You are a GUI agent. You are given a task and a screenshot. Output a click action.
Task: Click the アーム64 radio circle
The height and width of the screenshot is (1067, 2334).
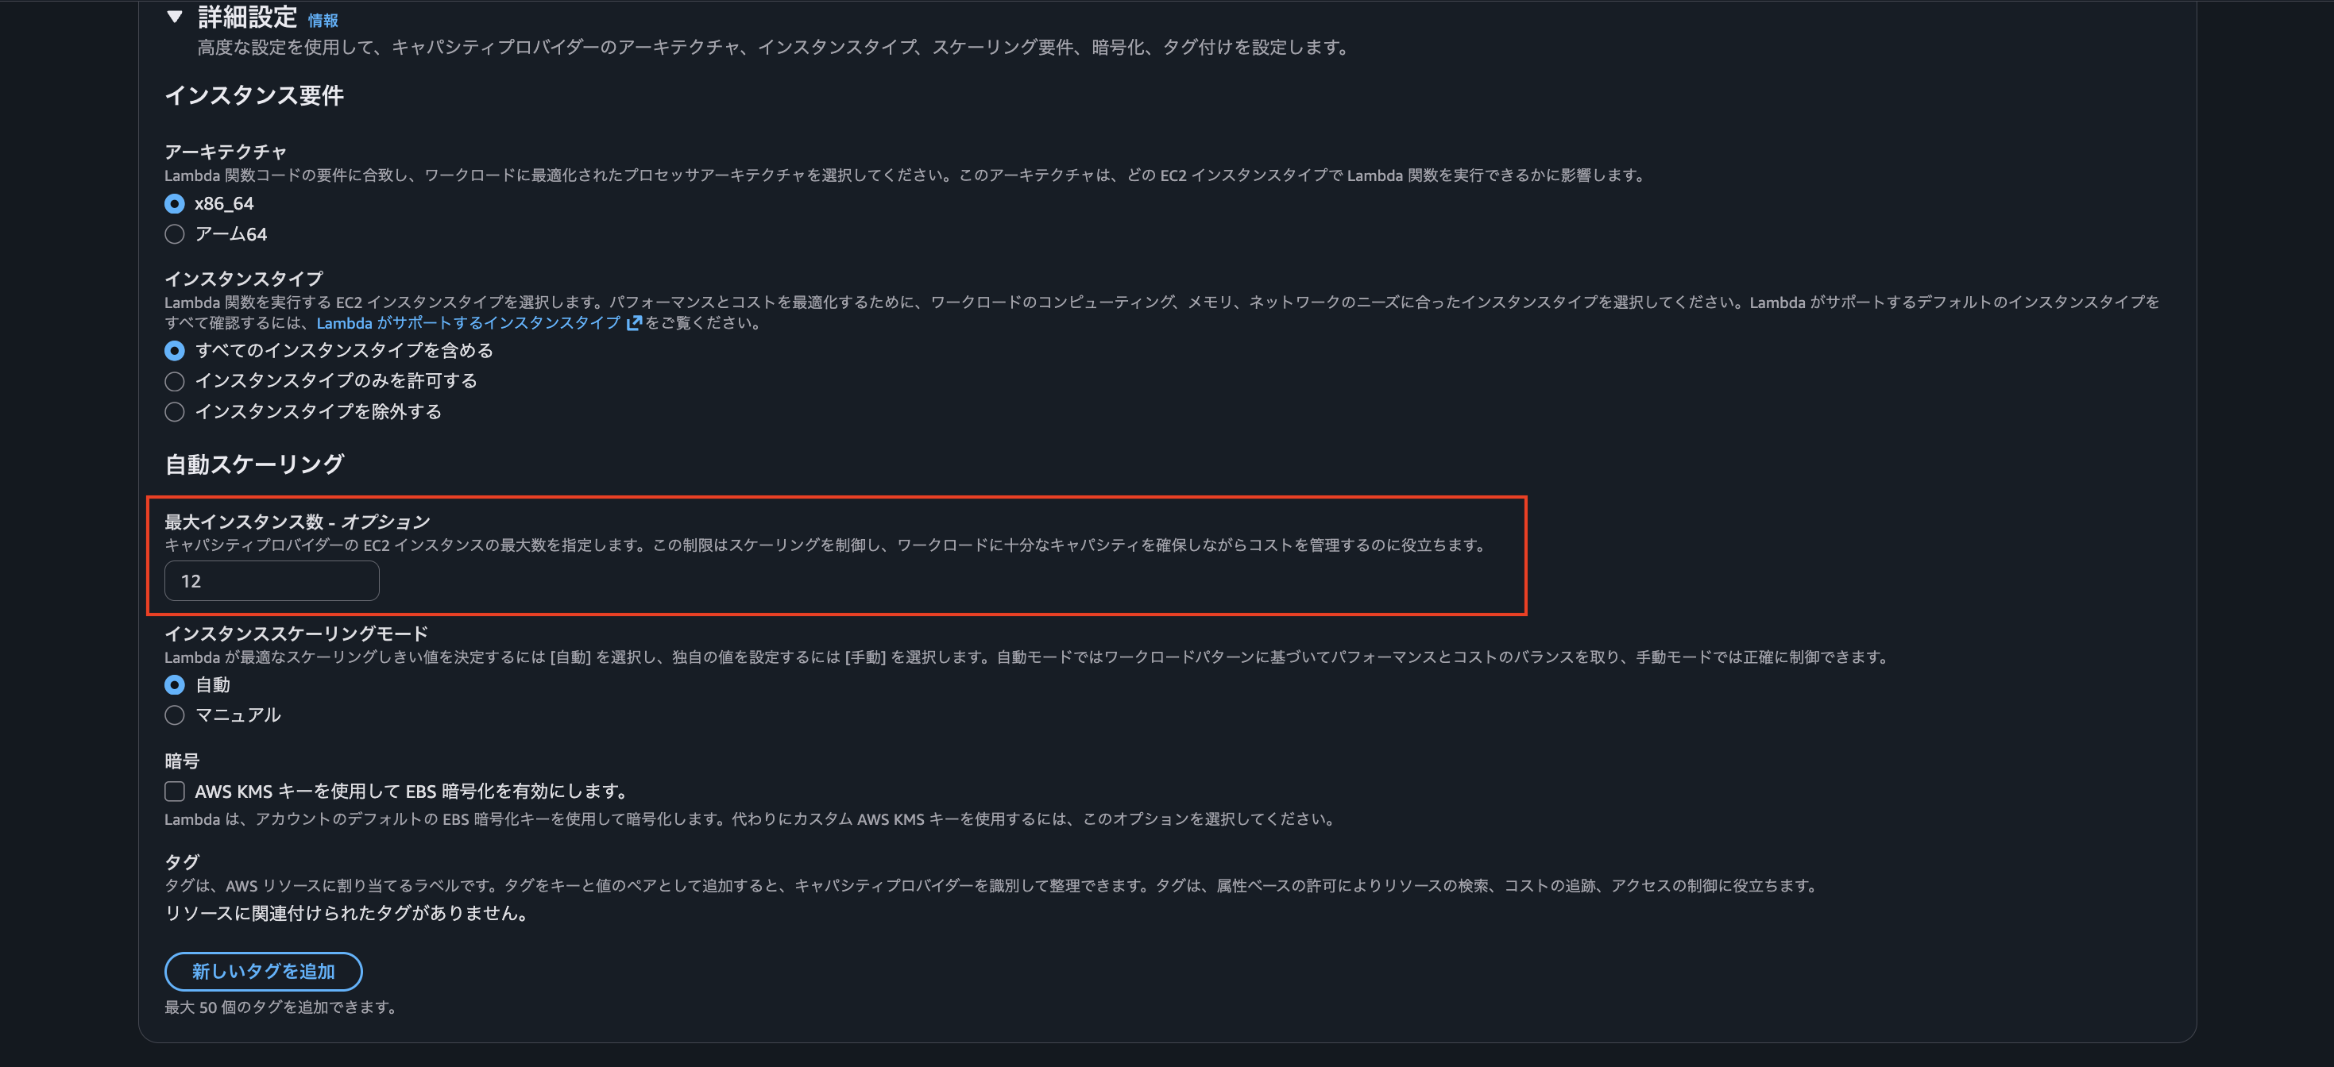click(x=174, y=233)
